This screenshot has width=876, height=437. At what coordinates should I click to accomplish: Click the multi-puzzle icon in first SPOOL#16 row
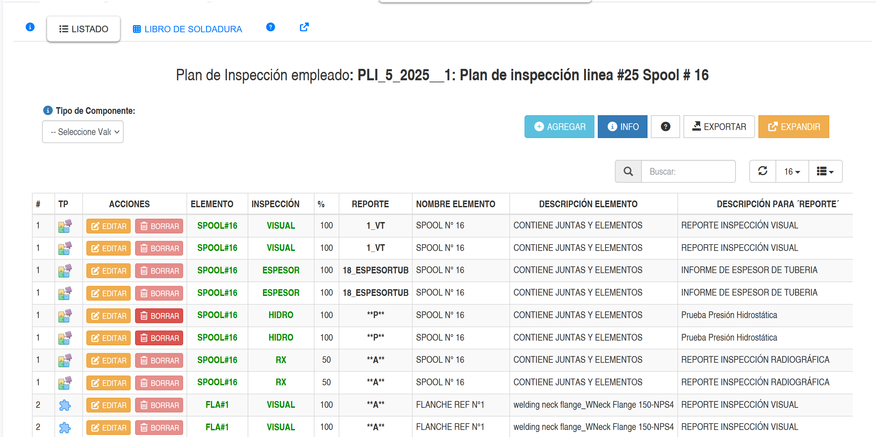coord(65,226)
